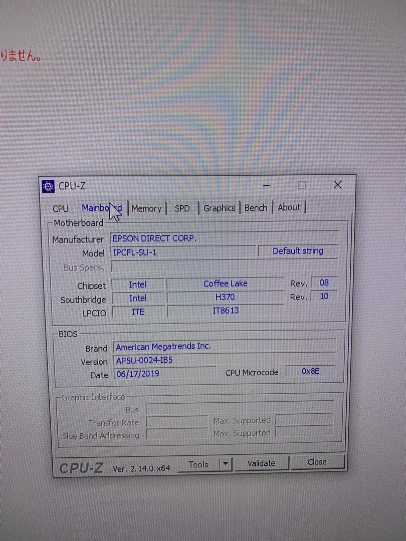This screenshot has height=541, width=406.
Task: Click the Southbridge label
Action: point(83,300)
